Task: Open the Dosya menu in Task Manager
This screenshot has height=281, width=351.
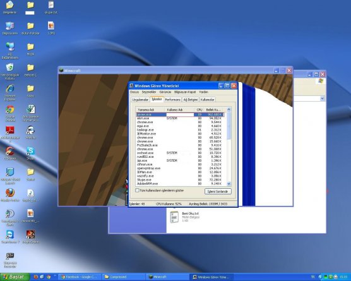Action: click(x=134, y=92)
